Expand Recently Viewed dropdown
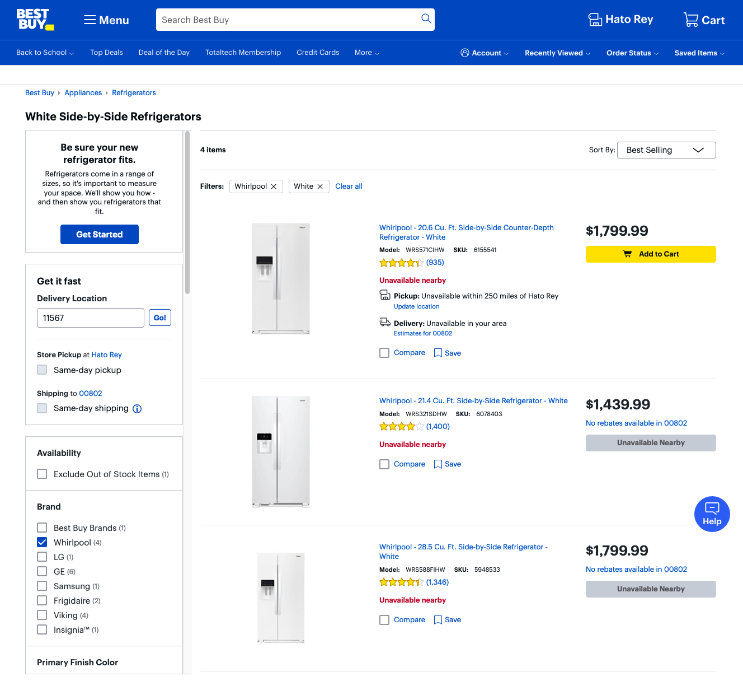The width and height of the screenshot is (743, 681). [x=557, y=53]
